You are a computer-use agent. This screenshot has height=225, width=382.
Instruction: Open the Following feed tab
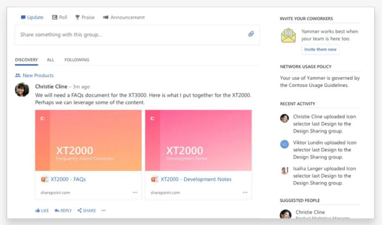click(77, 60)
